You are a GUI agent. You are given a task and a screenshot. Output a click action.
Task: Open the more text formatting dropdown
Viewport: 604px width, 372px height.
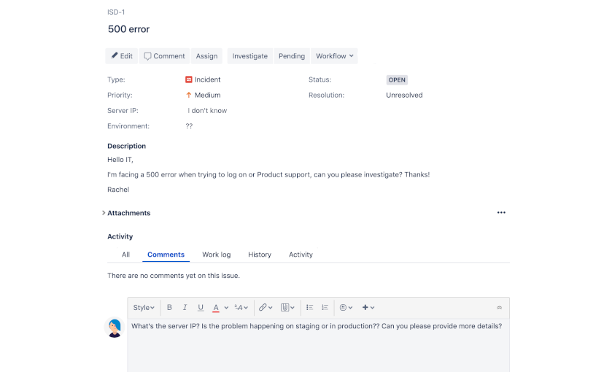pos(241,307)
